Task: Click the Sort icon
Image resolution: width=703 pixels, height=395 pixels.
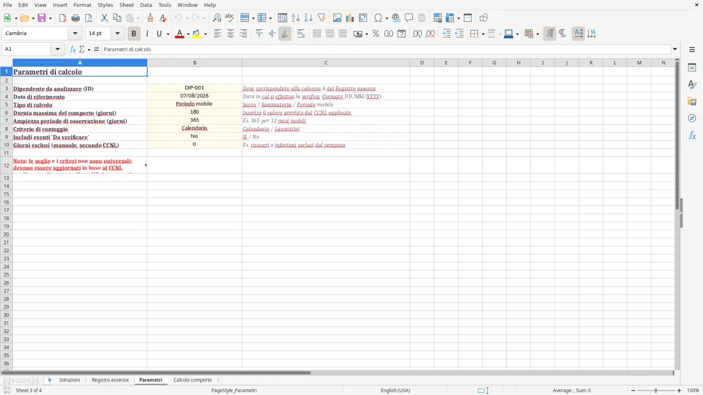Action: pyautogui.click(x=282, y=18)
